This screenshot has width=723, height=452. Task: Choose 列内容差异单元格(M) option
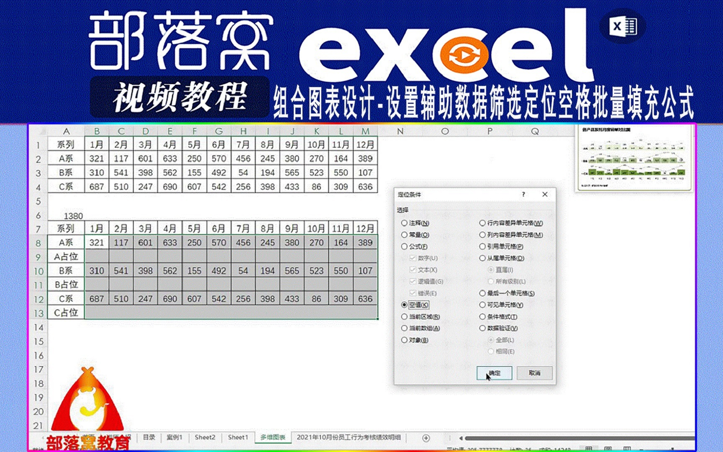pyautogui.click(x=511, y=235)
